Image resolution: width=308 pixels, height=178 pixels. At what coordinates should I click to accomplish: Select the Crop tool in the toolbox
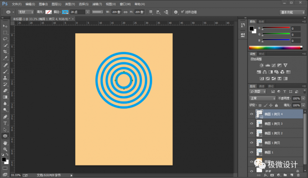point(5,51)
